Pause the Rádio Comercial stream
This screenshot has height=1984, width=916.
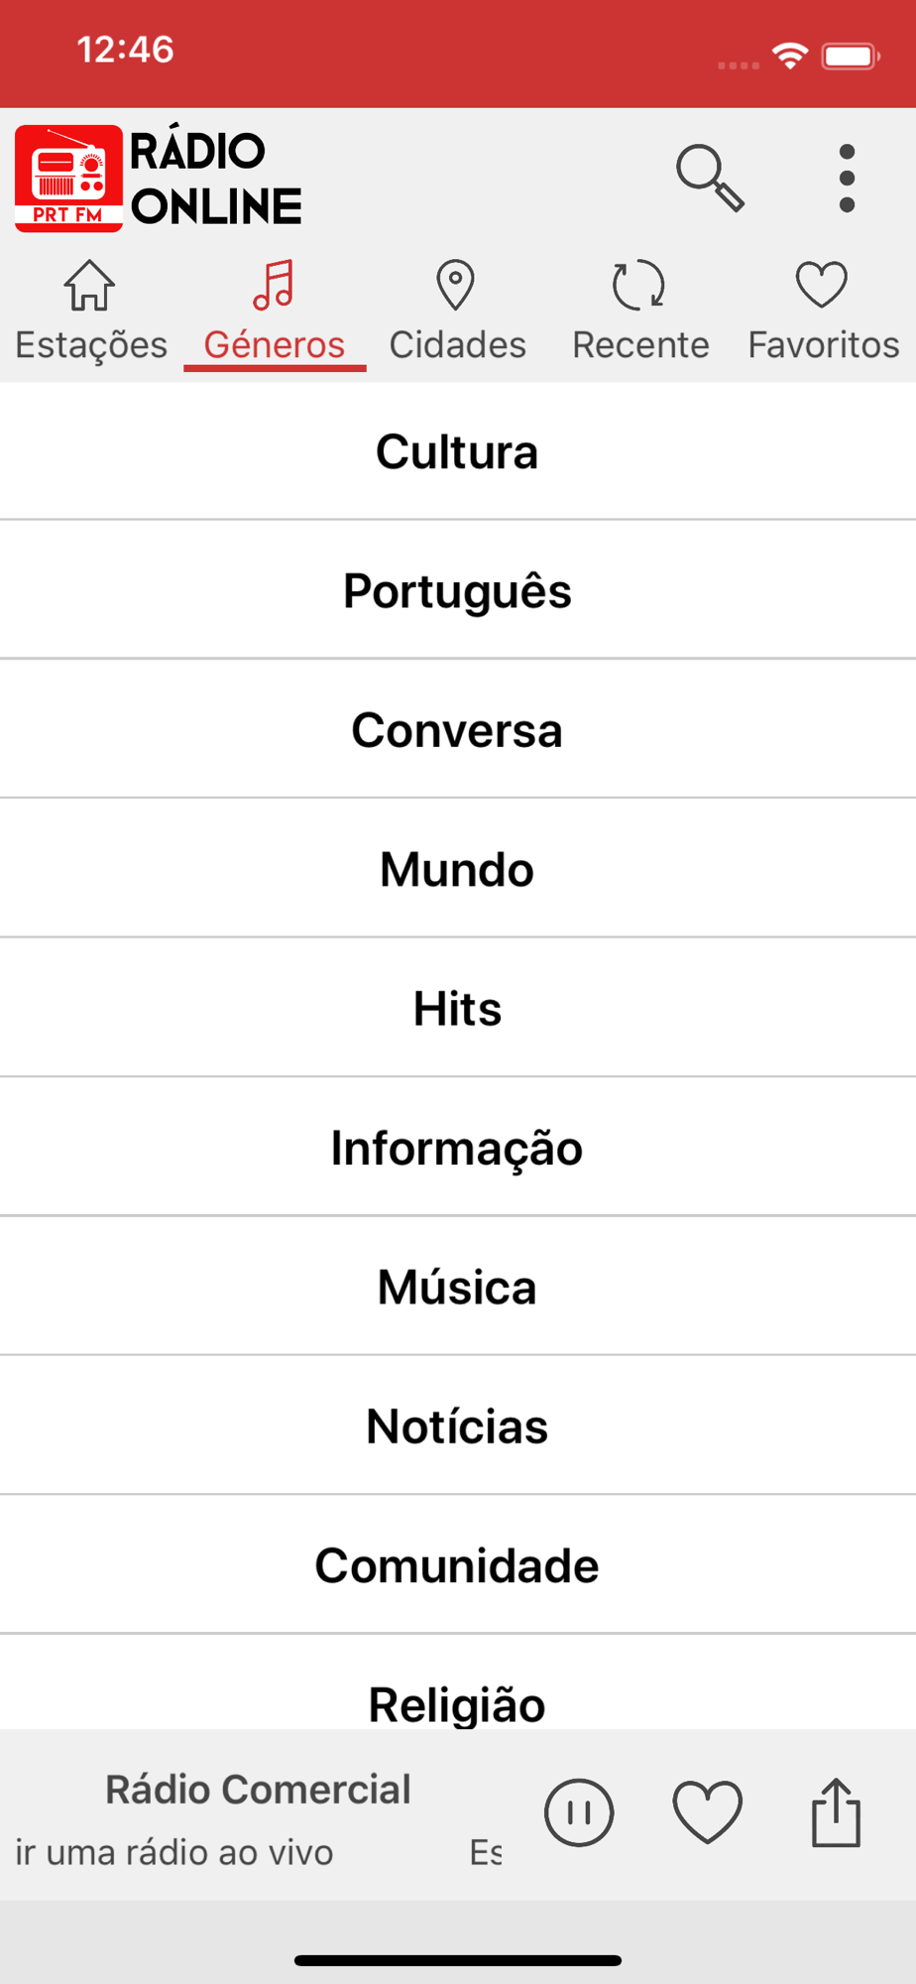click(x=579, y=1812)
